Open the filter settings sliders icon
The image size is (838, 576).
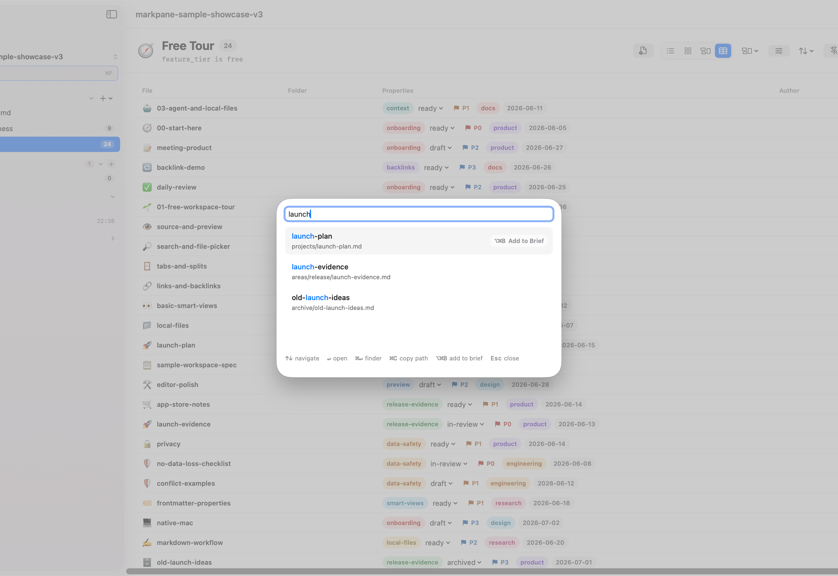click(779, 51)
